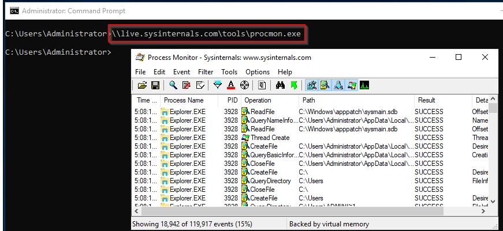
Task: Toggle Show Network Activity icon
Action: click(x=338, y=85)
